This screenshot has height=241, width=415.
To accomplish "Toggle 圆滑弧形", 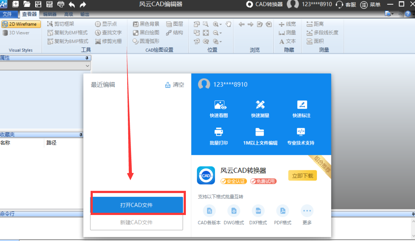I will tap(146, 41).
